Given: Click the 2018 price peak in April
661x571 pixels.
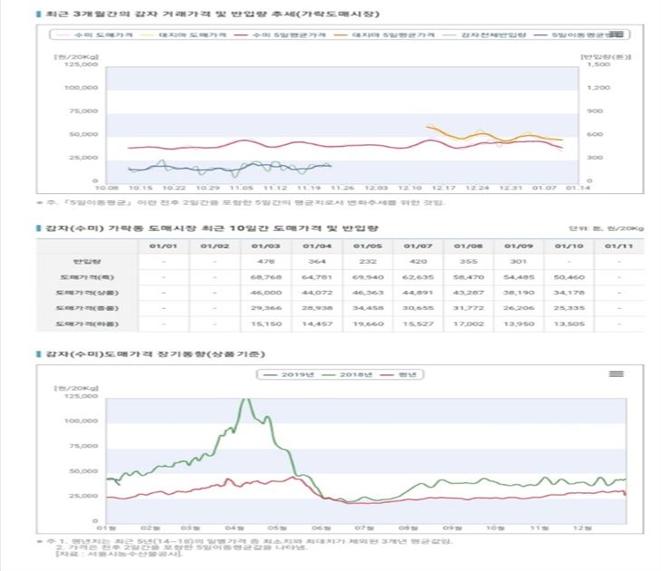Looking at the screenshot, I should (x=245, y=399).
